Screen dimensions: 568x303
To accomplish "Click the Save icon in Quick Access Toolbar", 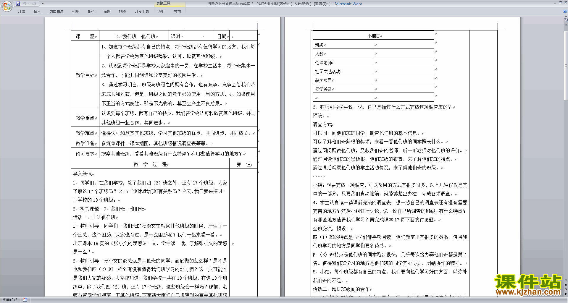I will (18, 4).
